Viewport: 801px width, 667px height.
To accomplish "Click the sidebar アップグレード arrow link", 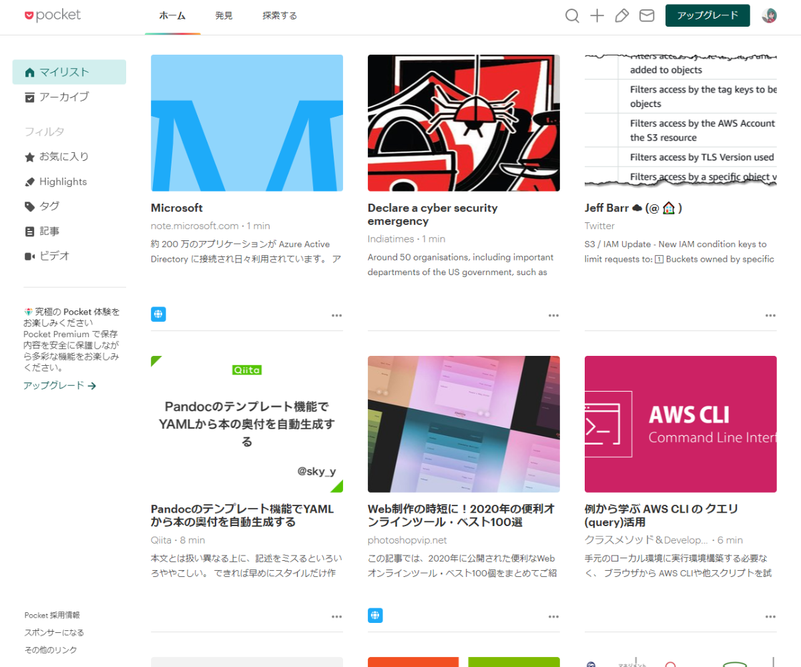I will coord(60,386).
